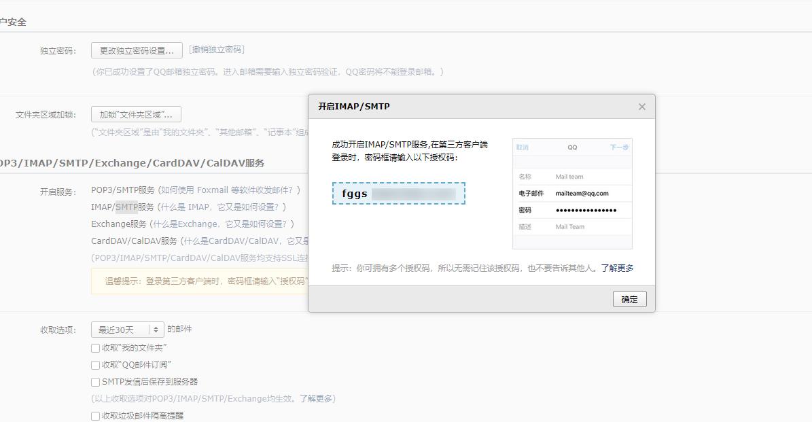Click the Exchange服务 text
The width and height of the screenshot is (812, 422).
click(119, 224)
